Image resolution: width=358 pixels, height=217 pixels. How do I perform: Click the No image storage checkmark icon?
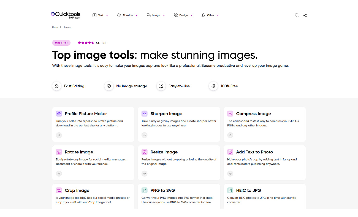tap(109, 86)
